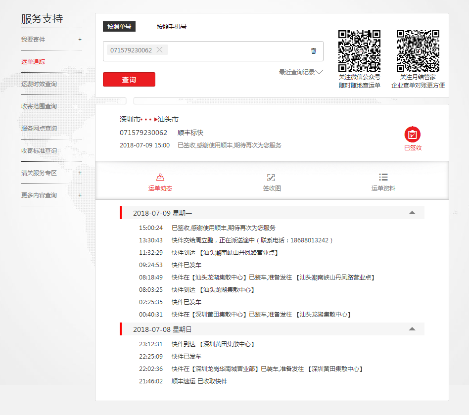Select the 按照单号 search tab
This screenshot has width=469, height=415.
(119, 26)
